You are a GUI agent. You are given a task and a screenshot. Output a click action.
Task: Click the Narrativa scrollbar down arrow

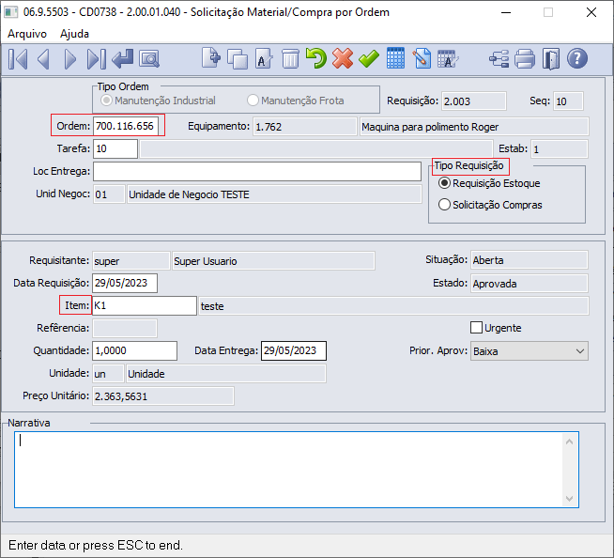pos(570,498)
